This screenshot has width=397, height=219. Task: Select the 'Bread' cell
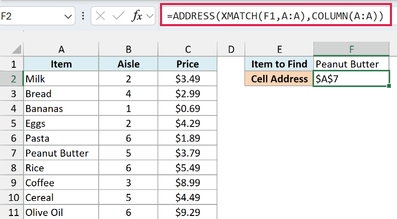(61, 93)
